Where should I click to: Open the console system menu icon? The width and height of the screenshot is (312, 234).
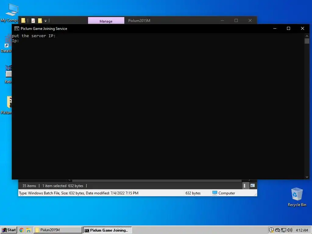point(17,29)
